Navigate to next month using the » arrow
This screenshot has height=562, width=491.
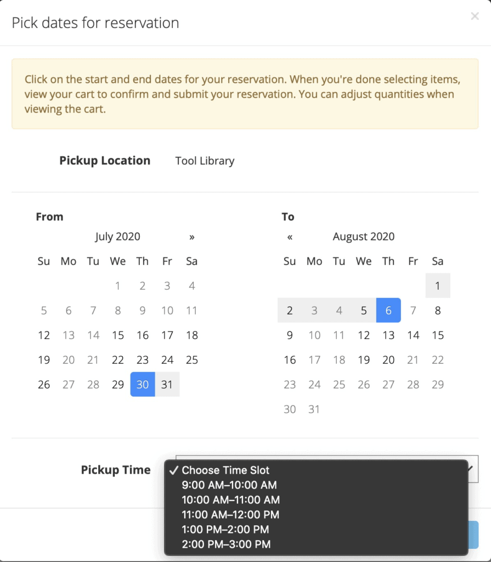pos(191,237)
